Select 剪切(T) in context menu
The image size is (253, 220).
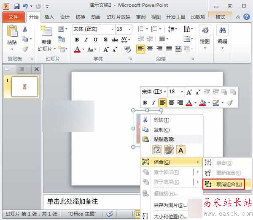point(172,120)
